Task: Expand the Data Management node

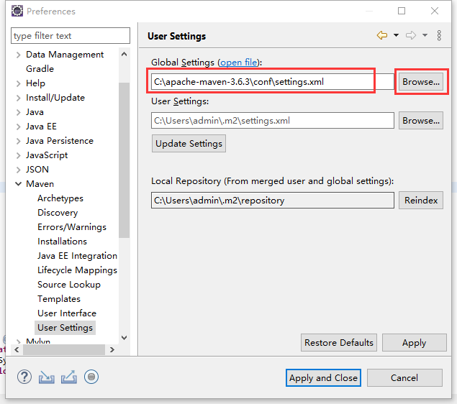Action: coord(18,55)
